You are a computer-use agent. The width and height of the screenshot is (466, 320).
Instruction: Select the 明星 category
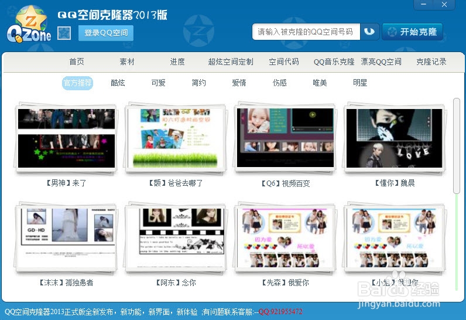click(360, 83)
